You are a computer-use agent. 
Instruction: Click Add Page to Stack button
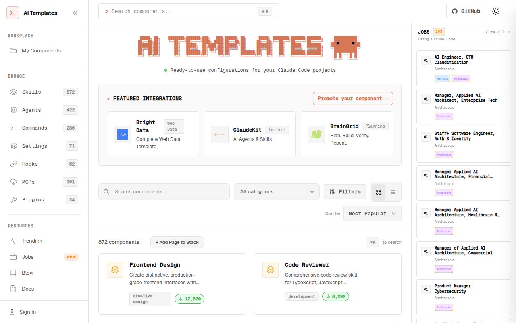tap(177, 242)
